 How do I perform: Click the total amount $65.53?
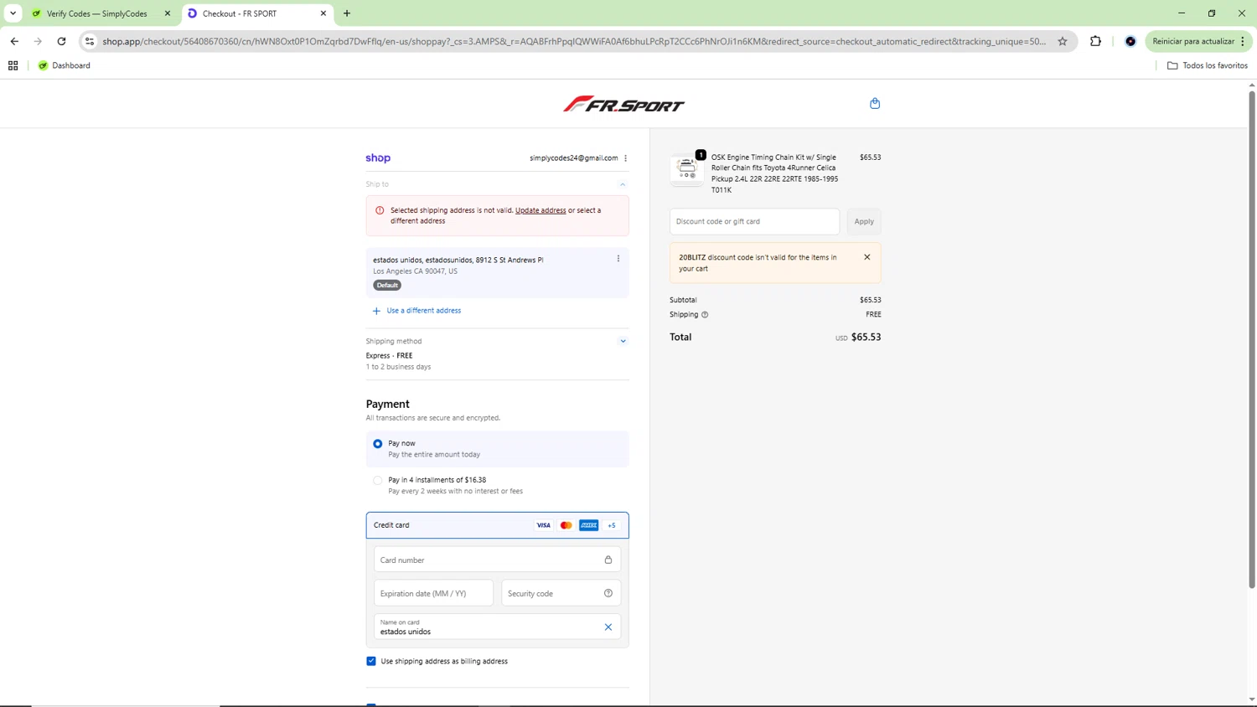click(866, 338)
